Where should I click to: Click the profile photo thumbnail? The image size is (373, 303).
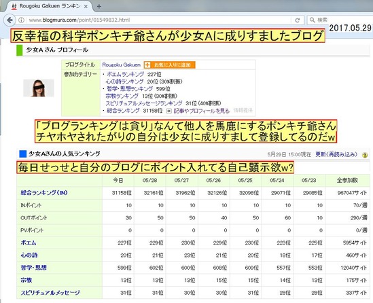click(39, 88)
